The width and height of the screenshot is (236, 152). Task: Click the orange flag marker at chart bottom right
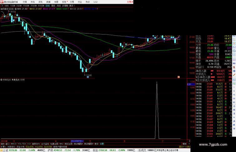179,77
